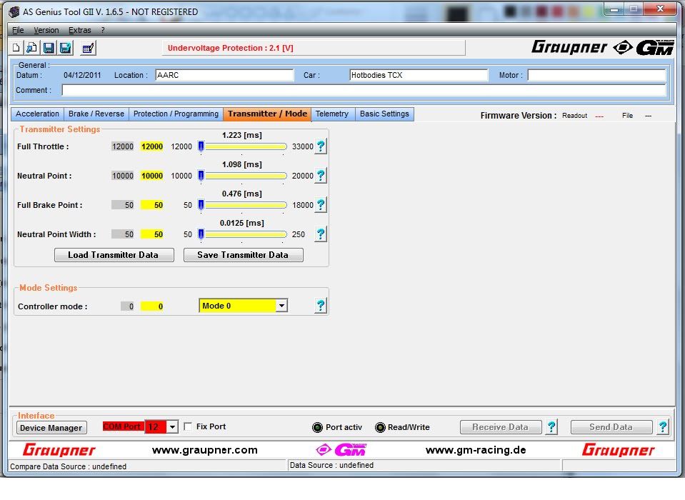This screenshot has height=500, width=685.
Task: Click the pink GM Racing logo
Action: click(x=341, y=449)
